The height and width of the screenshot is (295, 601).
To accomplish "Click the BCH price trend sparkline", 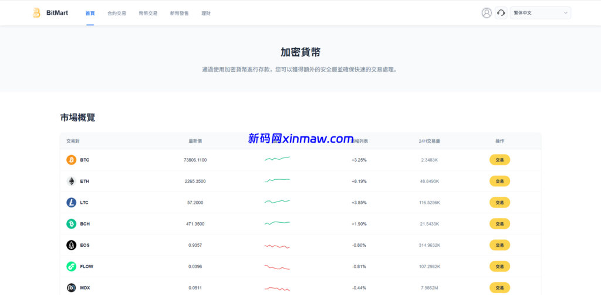I will (x=277, y=223).
